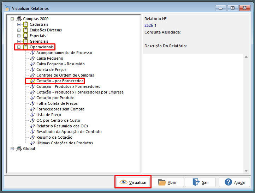Expand the Especiais folder
Image resolution: width=255 pixels, height=193 pixels.
click(19, 36)
